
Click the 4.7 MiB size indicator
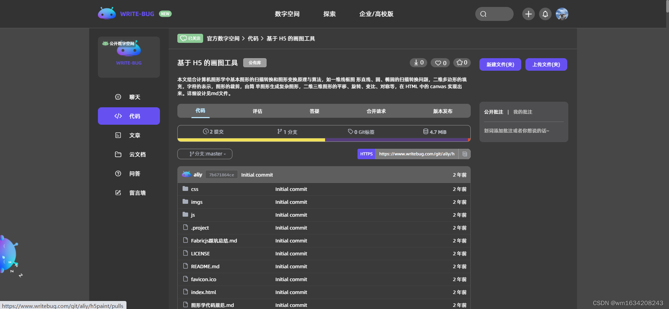coord(435,132)
